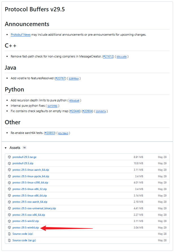Image resolution: width=175 pixels, height=252 pixels.
Task: Click the 10.6 MB file size
Action: click(139, 163)
